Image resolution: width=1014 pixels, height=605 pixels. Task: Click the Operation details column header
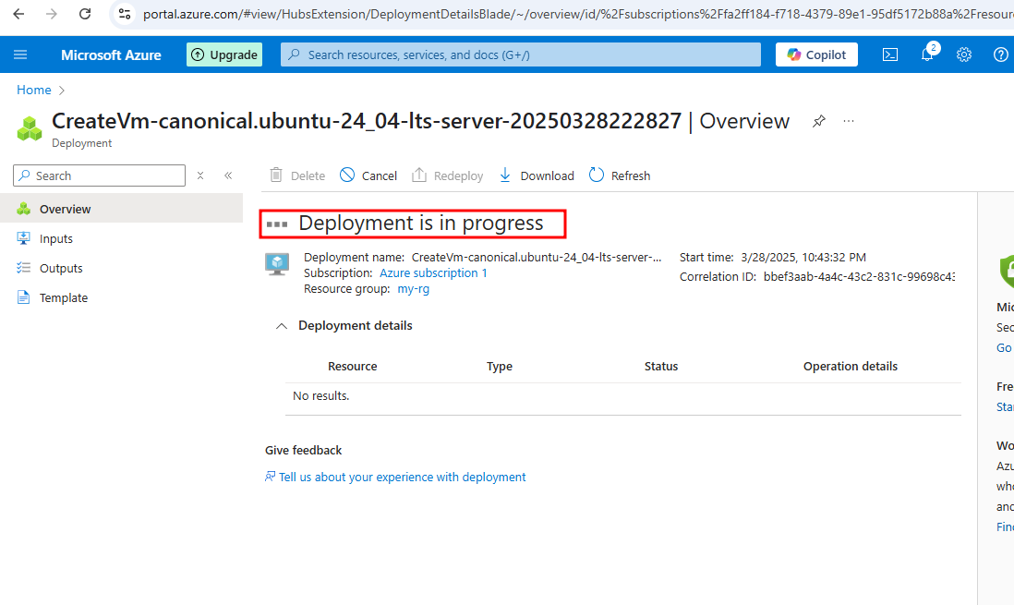(851, 367)
